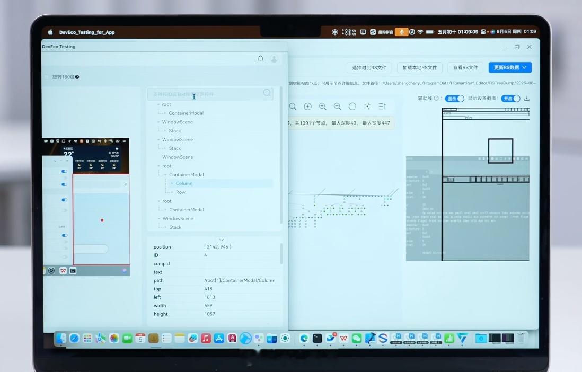Toggle the 显示设备截图 开启 switch
582x372 pixels.
511,99
